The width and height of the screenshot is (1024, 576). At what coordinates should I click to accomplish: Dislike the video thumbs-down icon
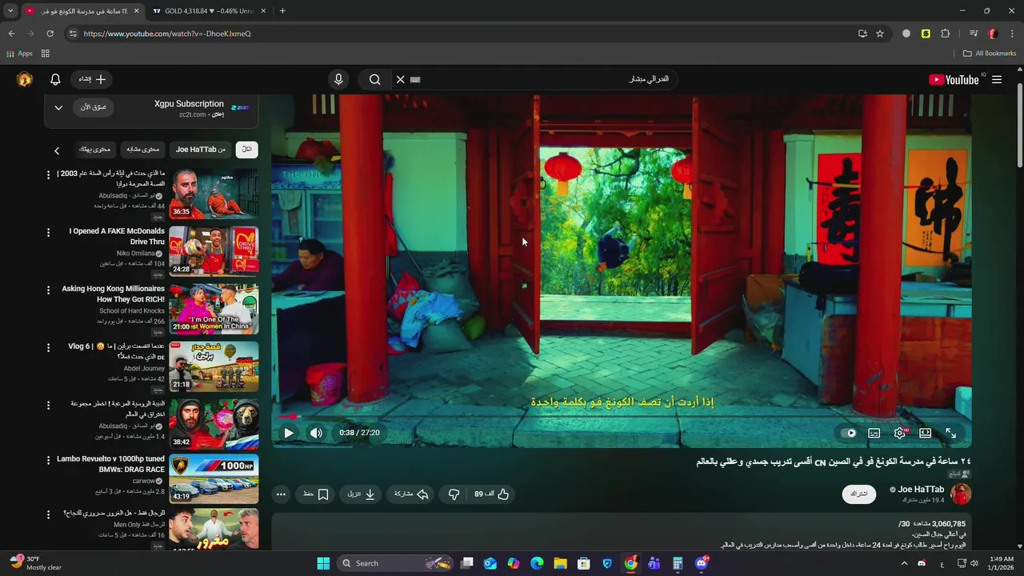point(454,494)
